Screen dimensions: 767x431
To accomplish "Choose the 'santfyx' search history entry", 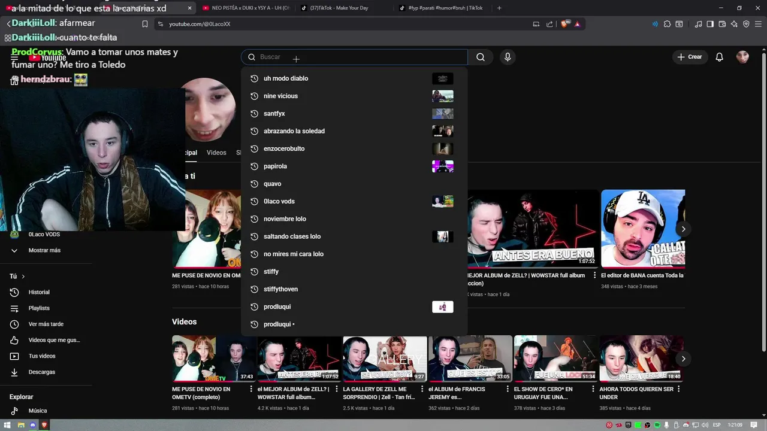I will [354, 114].
